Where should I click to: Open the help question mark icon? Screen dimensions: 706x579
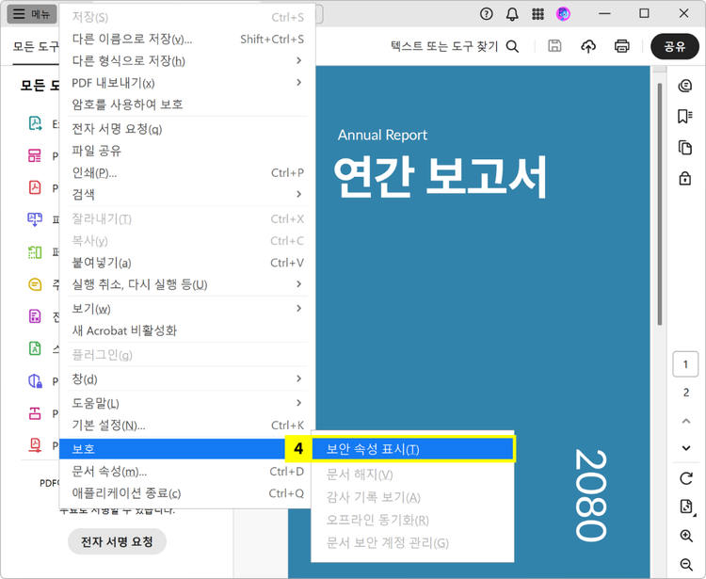tap(487, 14)
